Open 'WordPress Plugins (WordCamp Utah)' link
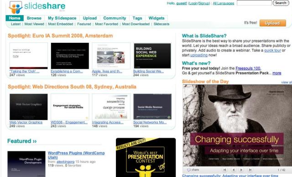This screenshot has width=292, height=177. (x=76, y=155)
